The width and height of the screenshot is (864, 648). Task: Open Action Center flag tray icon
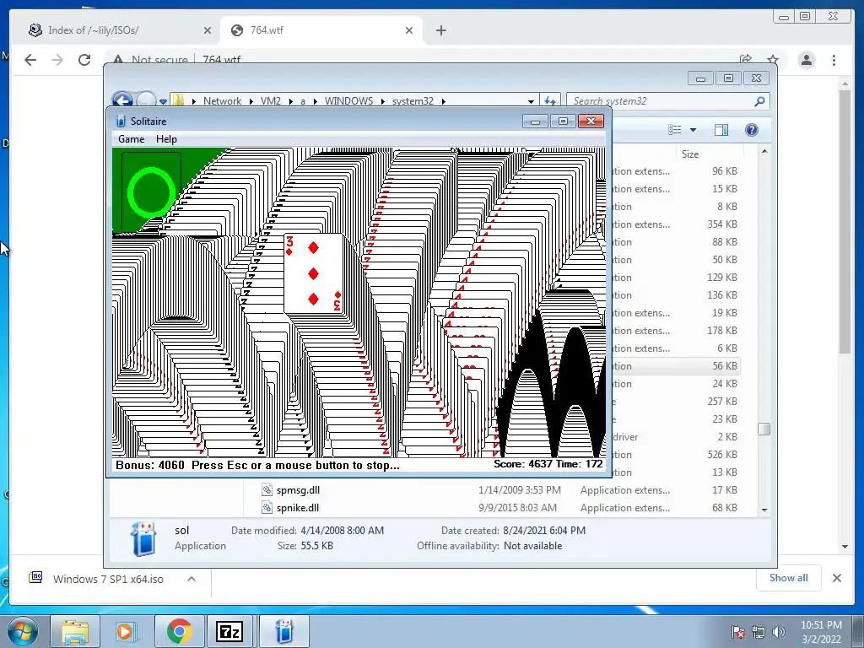point(738,632)
